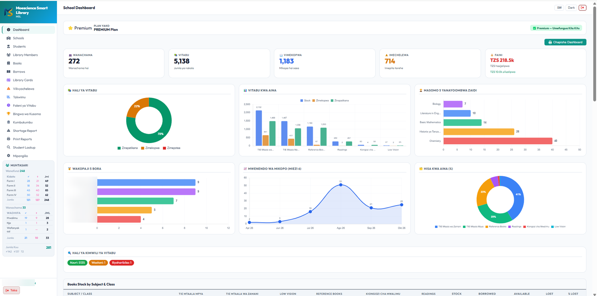Click the Students graduate icon in sidebar
The height and width of the screenshot is (296, 597).
click(x=9, y=47)
